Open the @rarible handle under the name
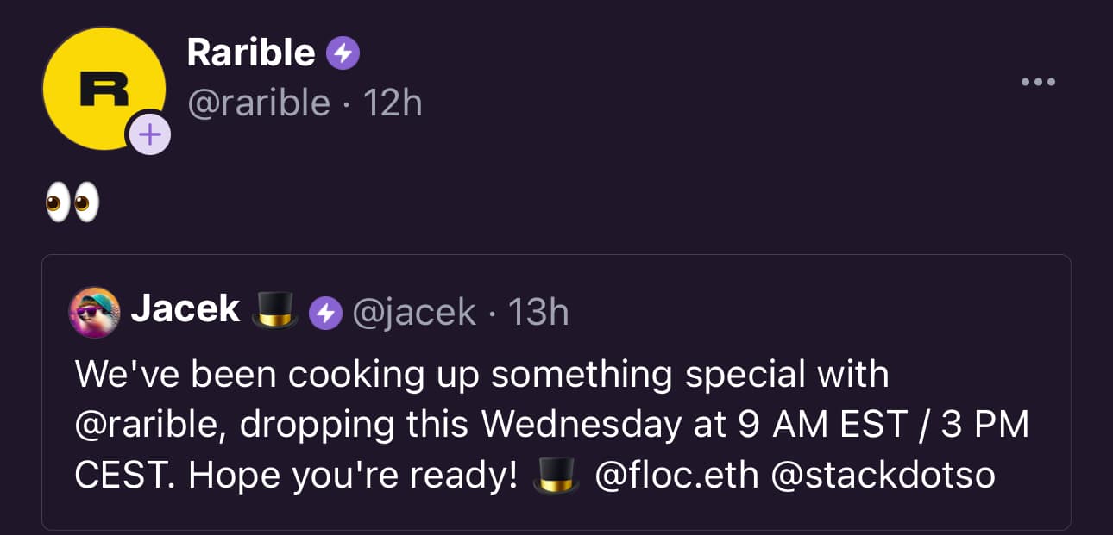1113x535 pixels. point(259,103)
